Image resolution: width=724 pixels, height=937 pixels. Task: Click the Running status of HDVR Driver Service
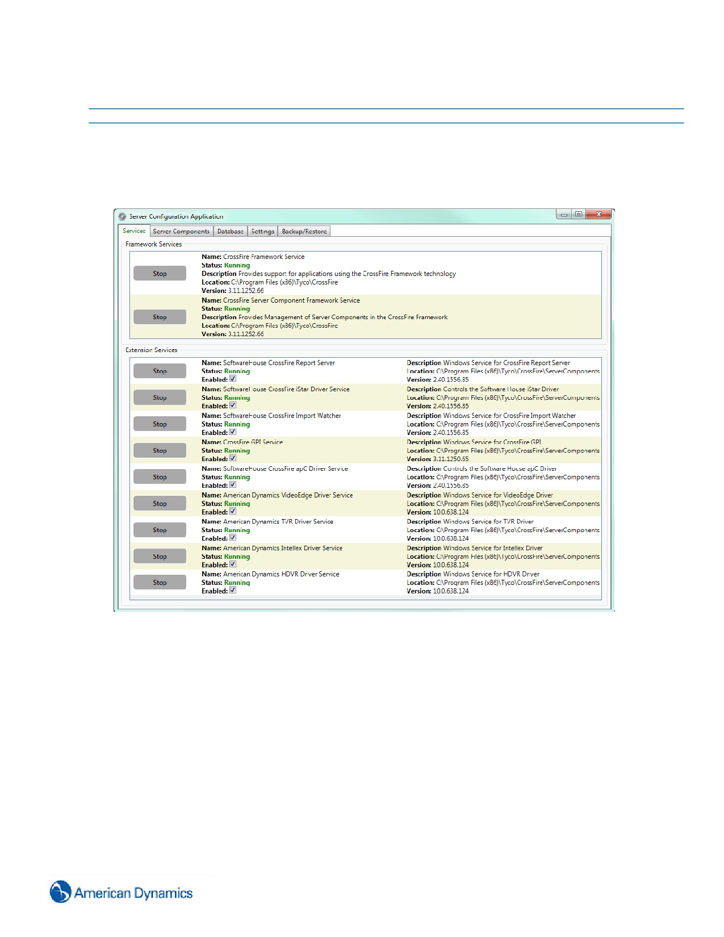(x=237, y=583)
